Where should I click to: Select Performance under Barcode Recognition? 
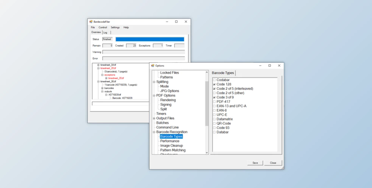170,141
